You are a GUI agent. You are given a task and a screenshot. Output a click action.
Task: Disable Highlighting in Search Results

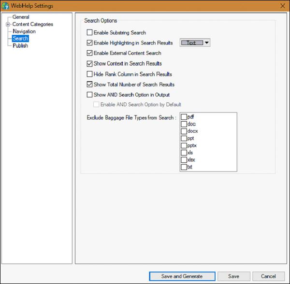[89, 43]
